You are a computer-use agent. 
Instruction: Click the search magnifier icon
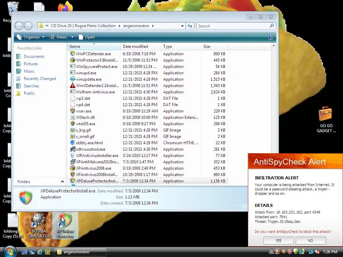pos(272,26)
